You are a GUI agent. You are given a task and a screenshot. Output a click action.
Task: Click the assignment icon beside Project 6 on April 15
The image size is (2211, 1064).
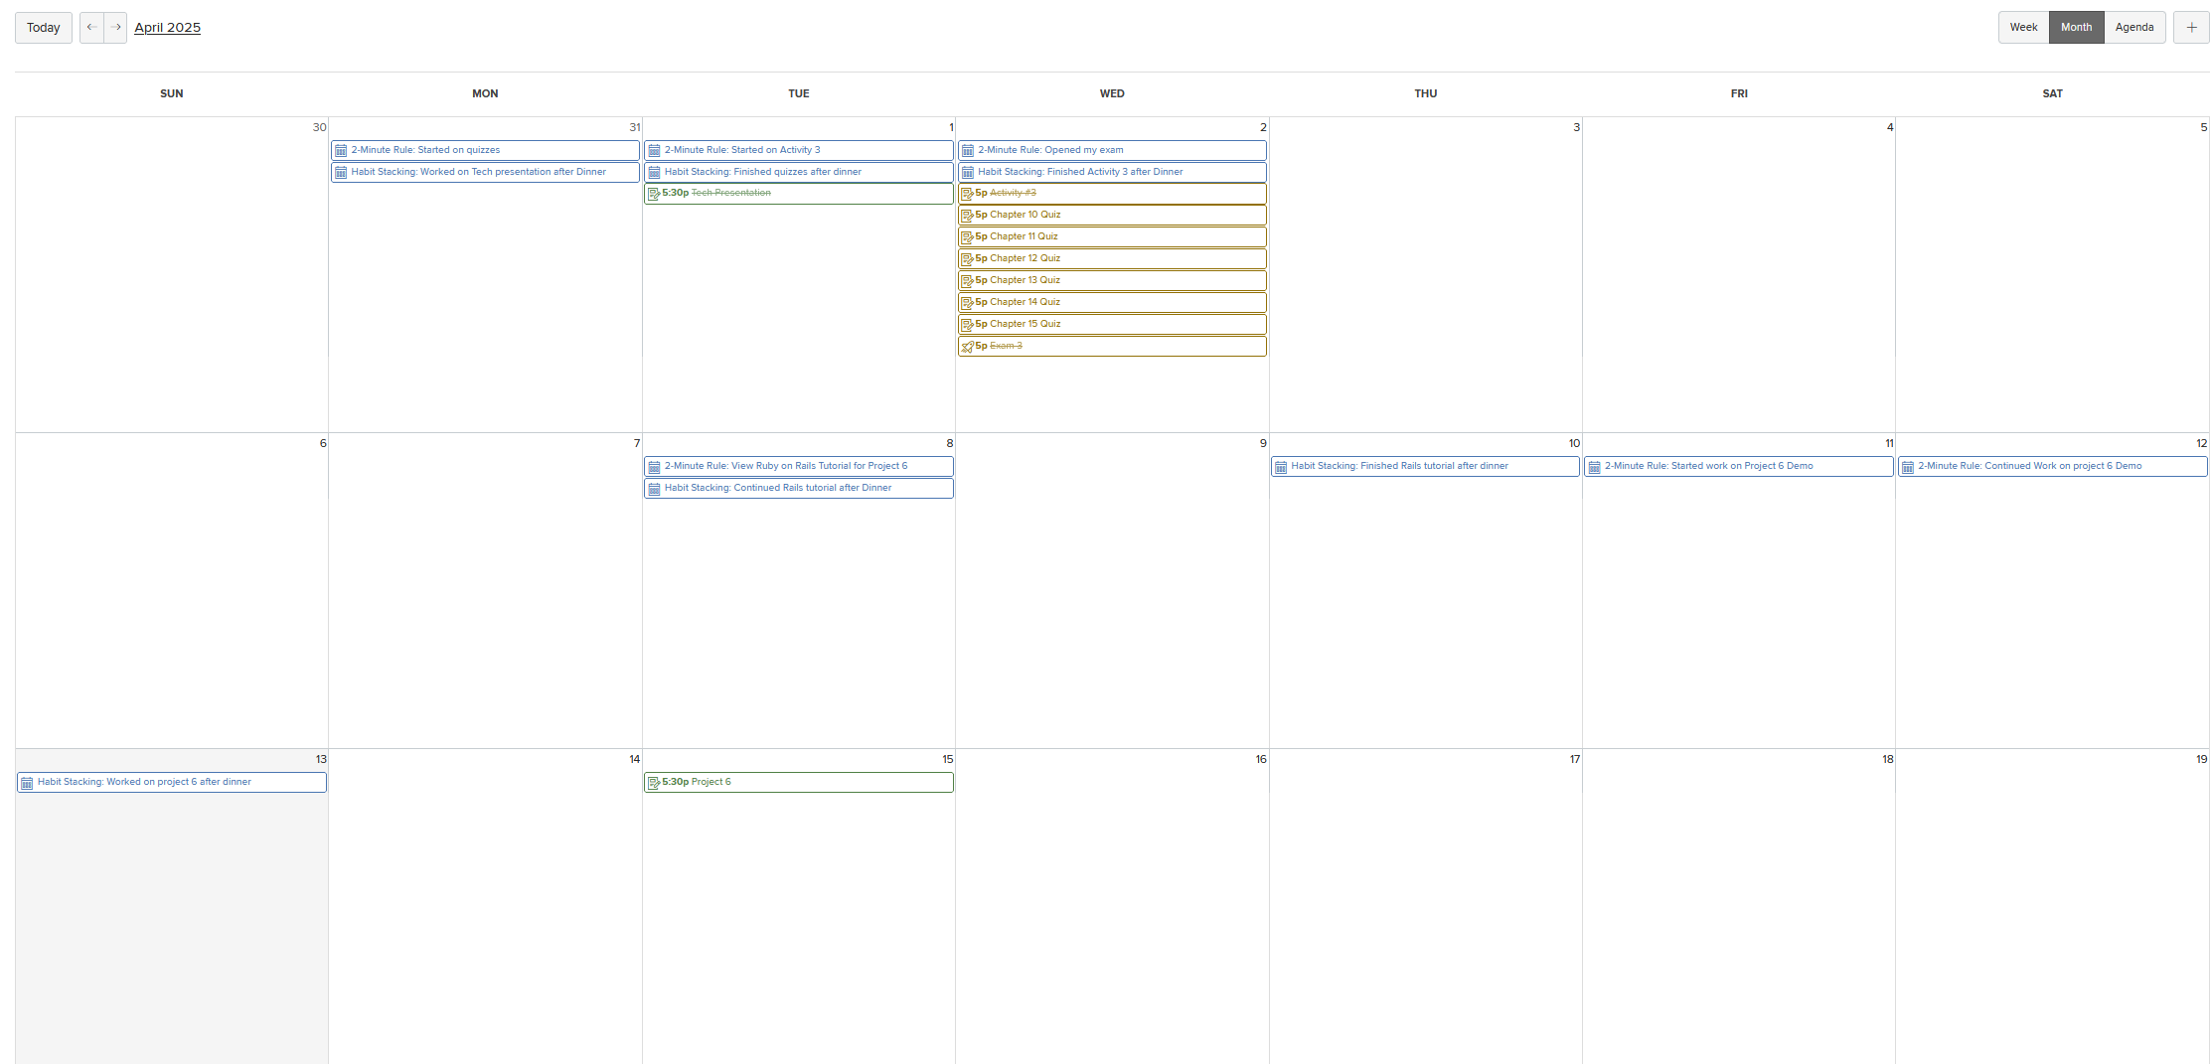point(655,782)
